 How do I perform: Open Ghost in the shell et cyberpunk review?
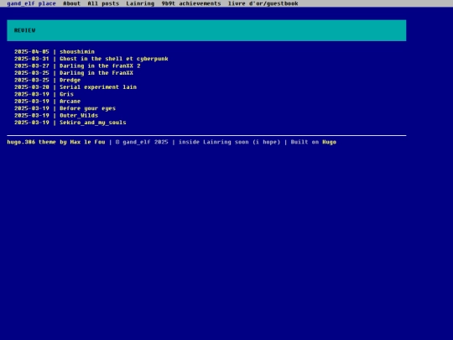[x=114, y=59]
